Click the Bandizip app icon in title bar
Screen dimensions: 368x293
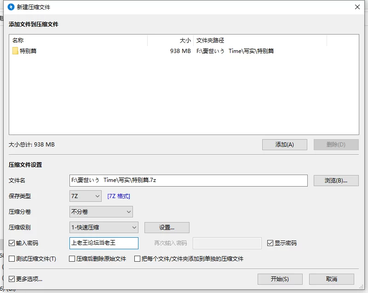(x=11, y=7)
